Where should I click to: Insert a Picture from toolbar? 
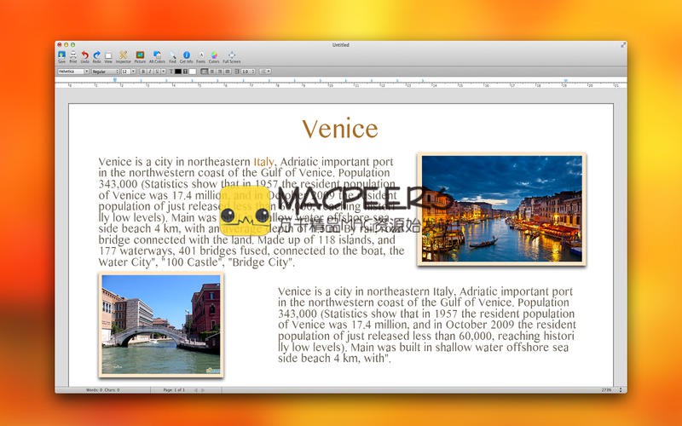[140, 55]
